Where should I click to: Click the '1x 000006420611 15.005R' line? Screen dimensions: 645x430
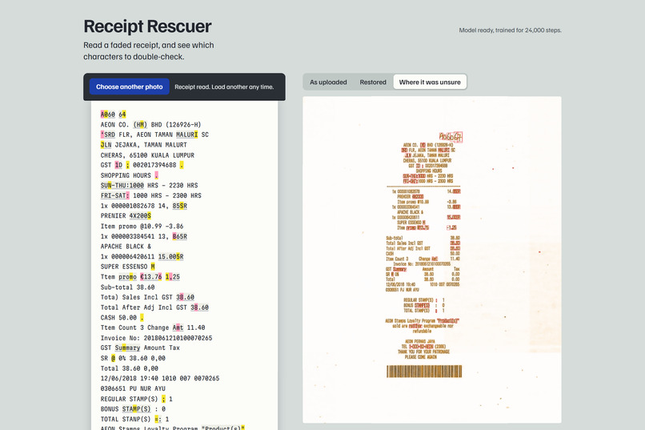[142, 256]
